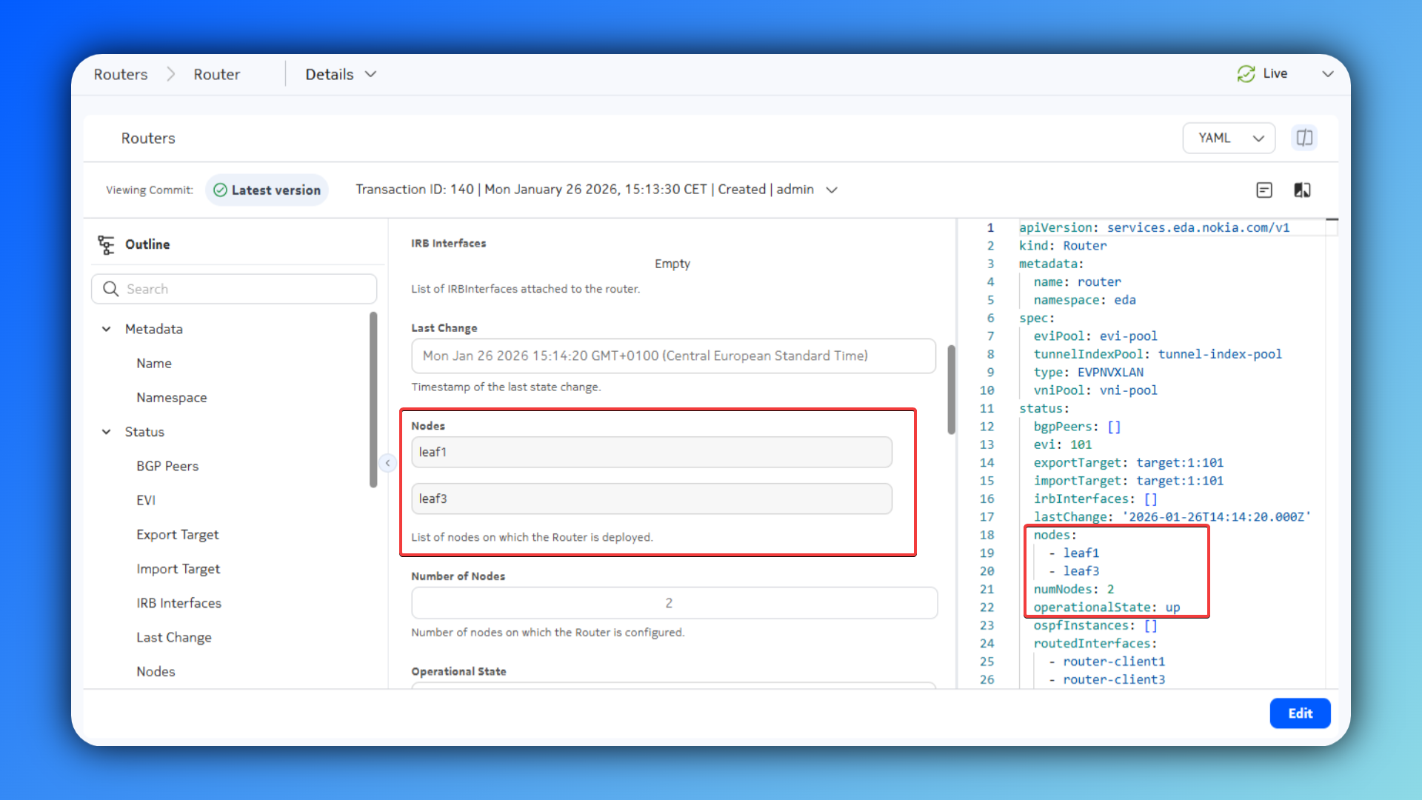Click the comment icon in the commit bar
The image size is (1422, 800).
click(x=1264, y=190)
